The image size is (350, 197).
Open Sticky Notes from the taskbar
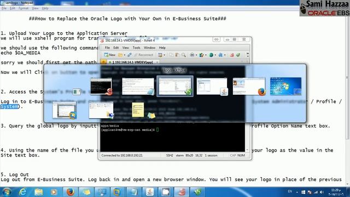(86, 192)
